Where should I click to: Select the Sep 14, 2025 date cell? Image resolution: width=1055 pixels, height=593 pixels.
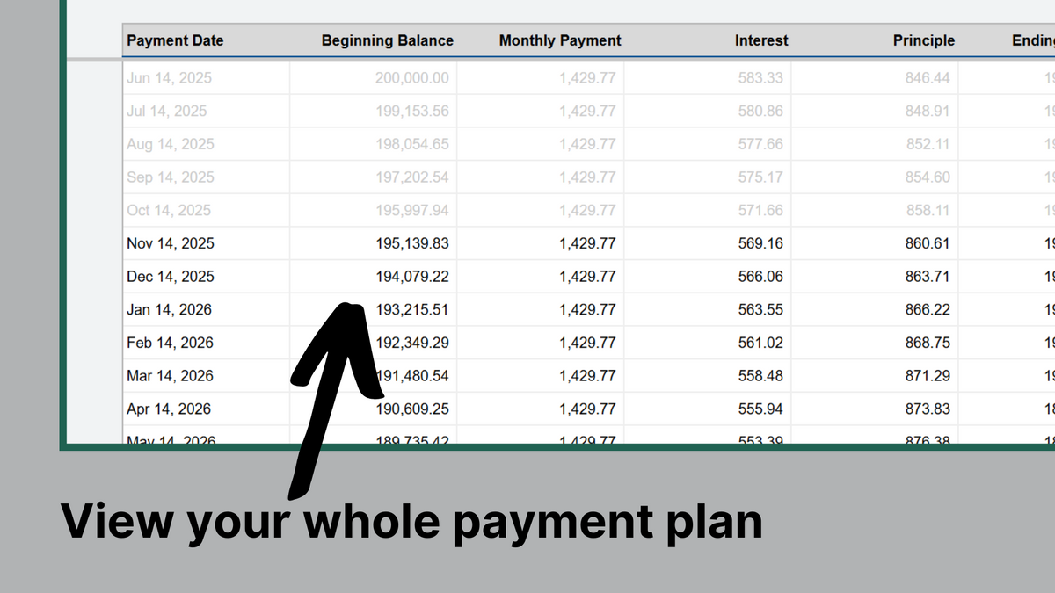(x=206, y=177)
